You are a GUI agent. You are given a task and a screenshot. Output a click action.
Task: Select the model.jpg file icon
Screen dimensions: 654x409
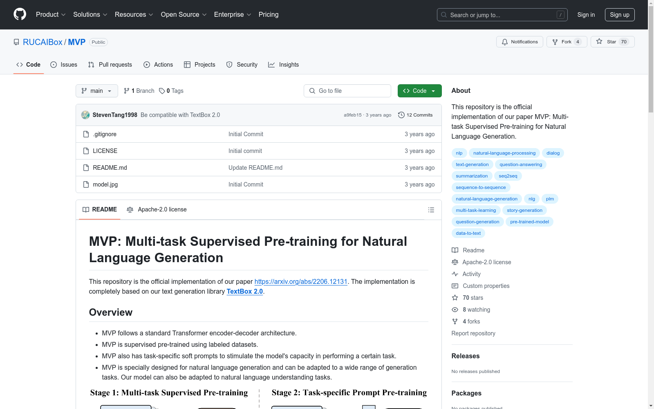[x=86, y=184]
